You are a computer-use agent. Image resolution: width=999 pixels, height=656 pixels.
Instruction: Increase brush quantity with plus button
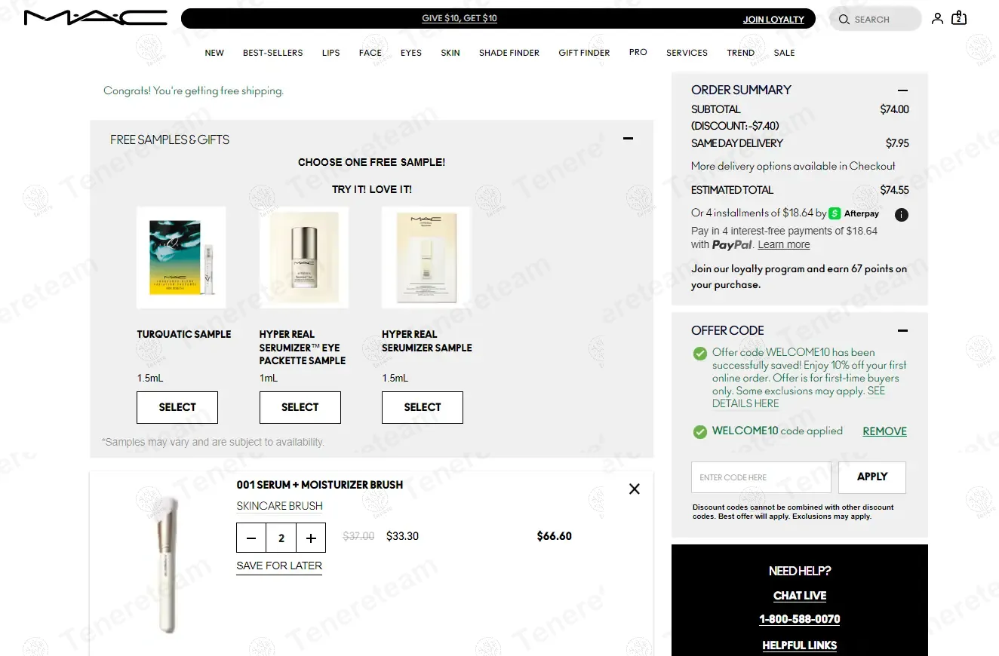[x=311, y=538]
